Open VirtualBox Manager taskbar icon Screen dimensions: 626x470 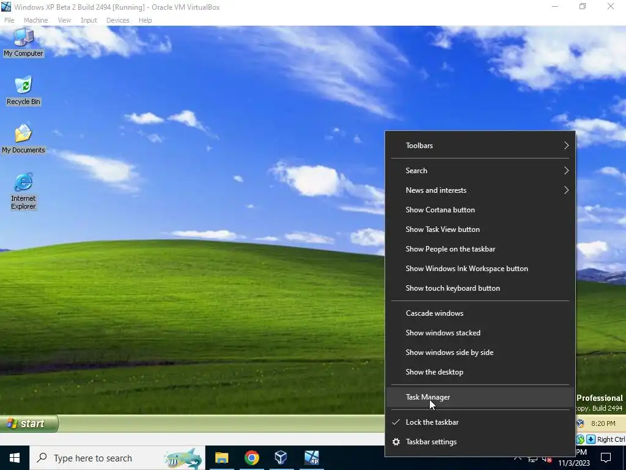pos(281,458)
